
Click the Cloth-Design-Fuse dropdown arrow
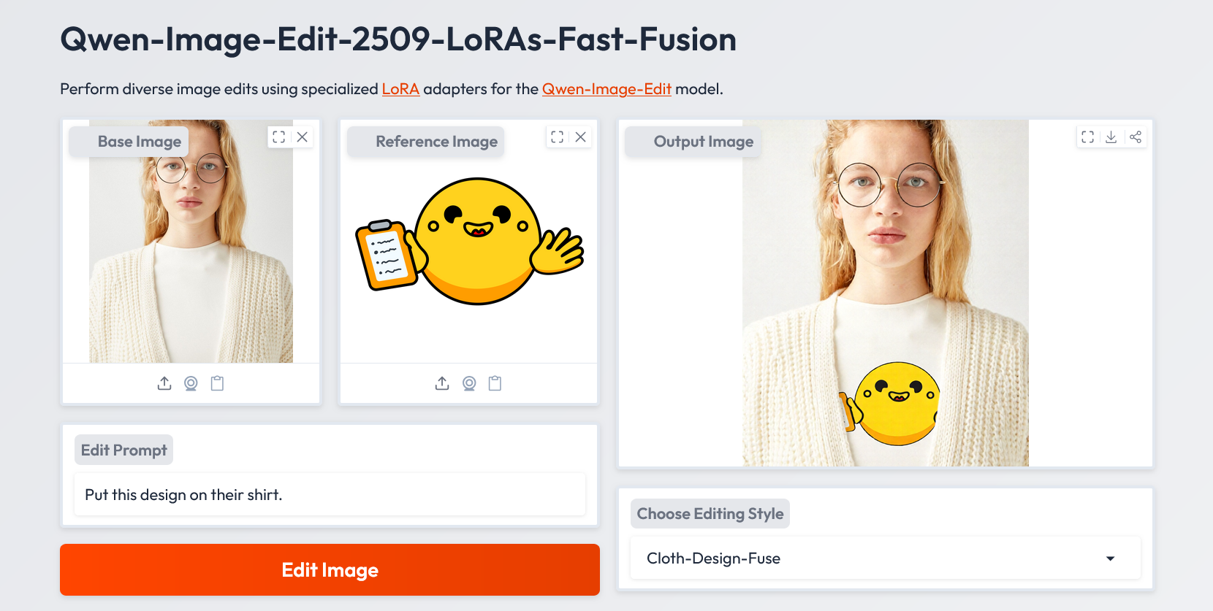pos(1110,558)
